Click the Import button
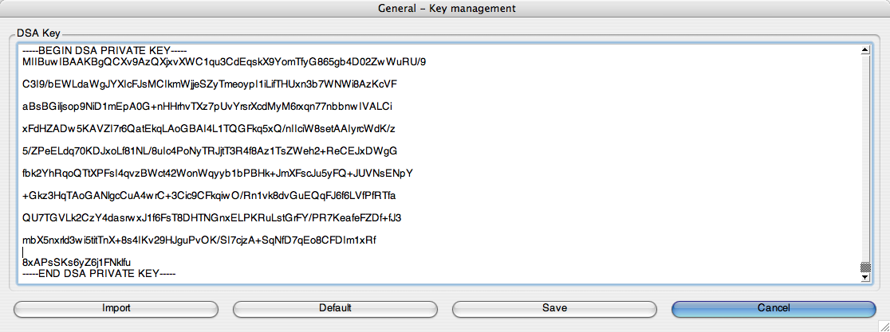Screen dimensions: 890x332 pyautogui.click(x=116, y=308)
